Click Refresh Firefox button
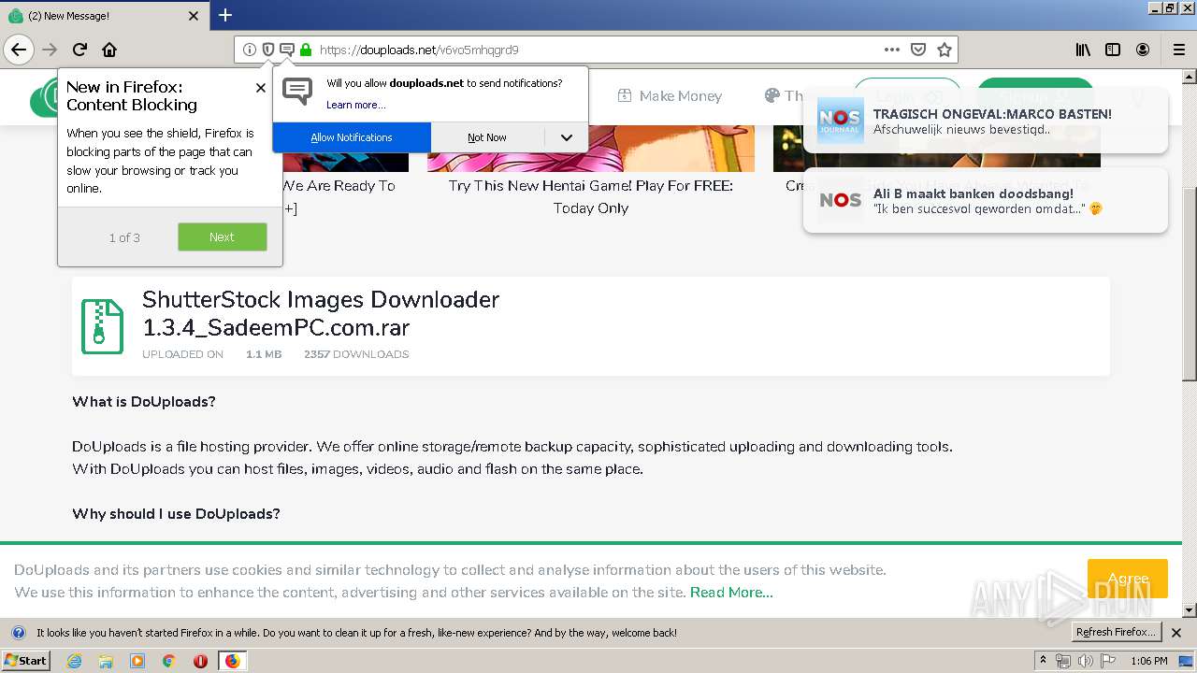This screenshot has height=673, width=1197. click(x=1117, y=633)
